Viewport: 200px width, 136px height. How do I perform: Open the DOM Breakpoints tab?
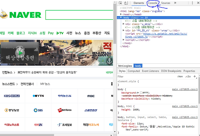click(171, 71)
